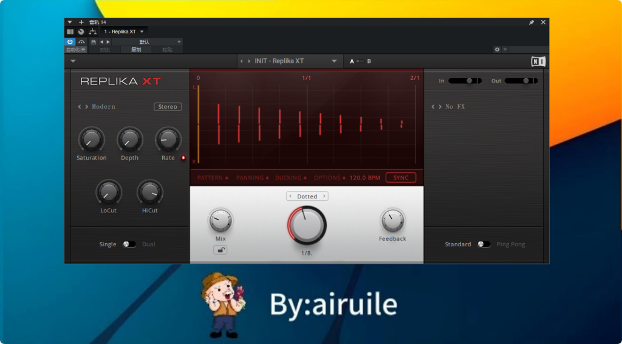
Task: Click the 120.0 BPM tempo value
Action: [x=365, y=178]
